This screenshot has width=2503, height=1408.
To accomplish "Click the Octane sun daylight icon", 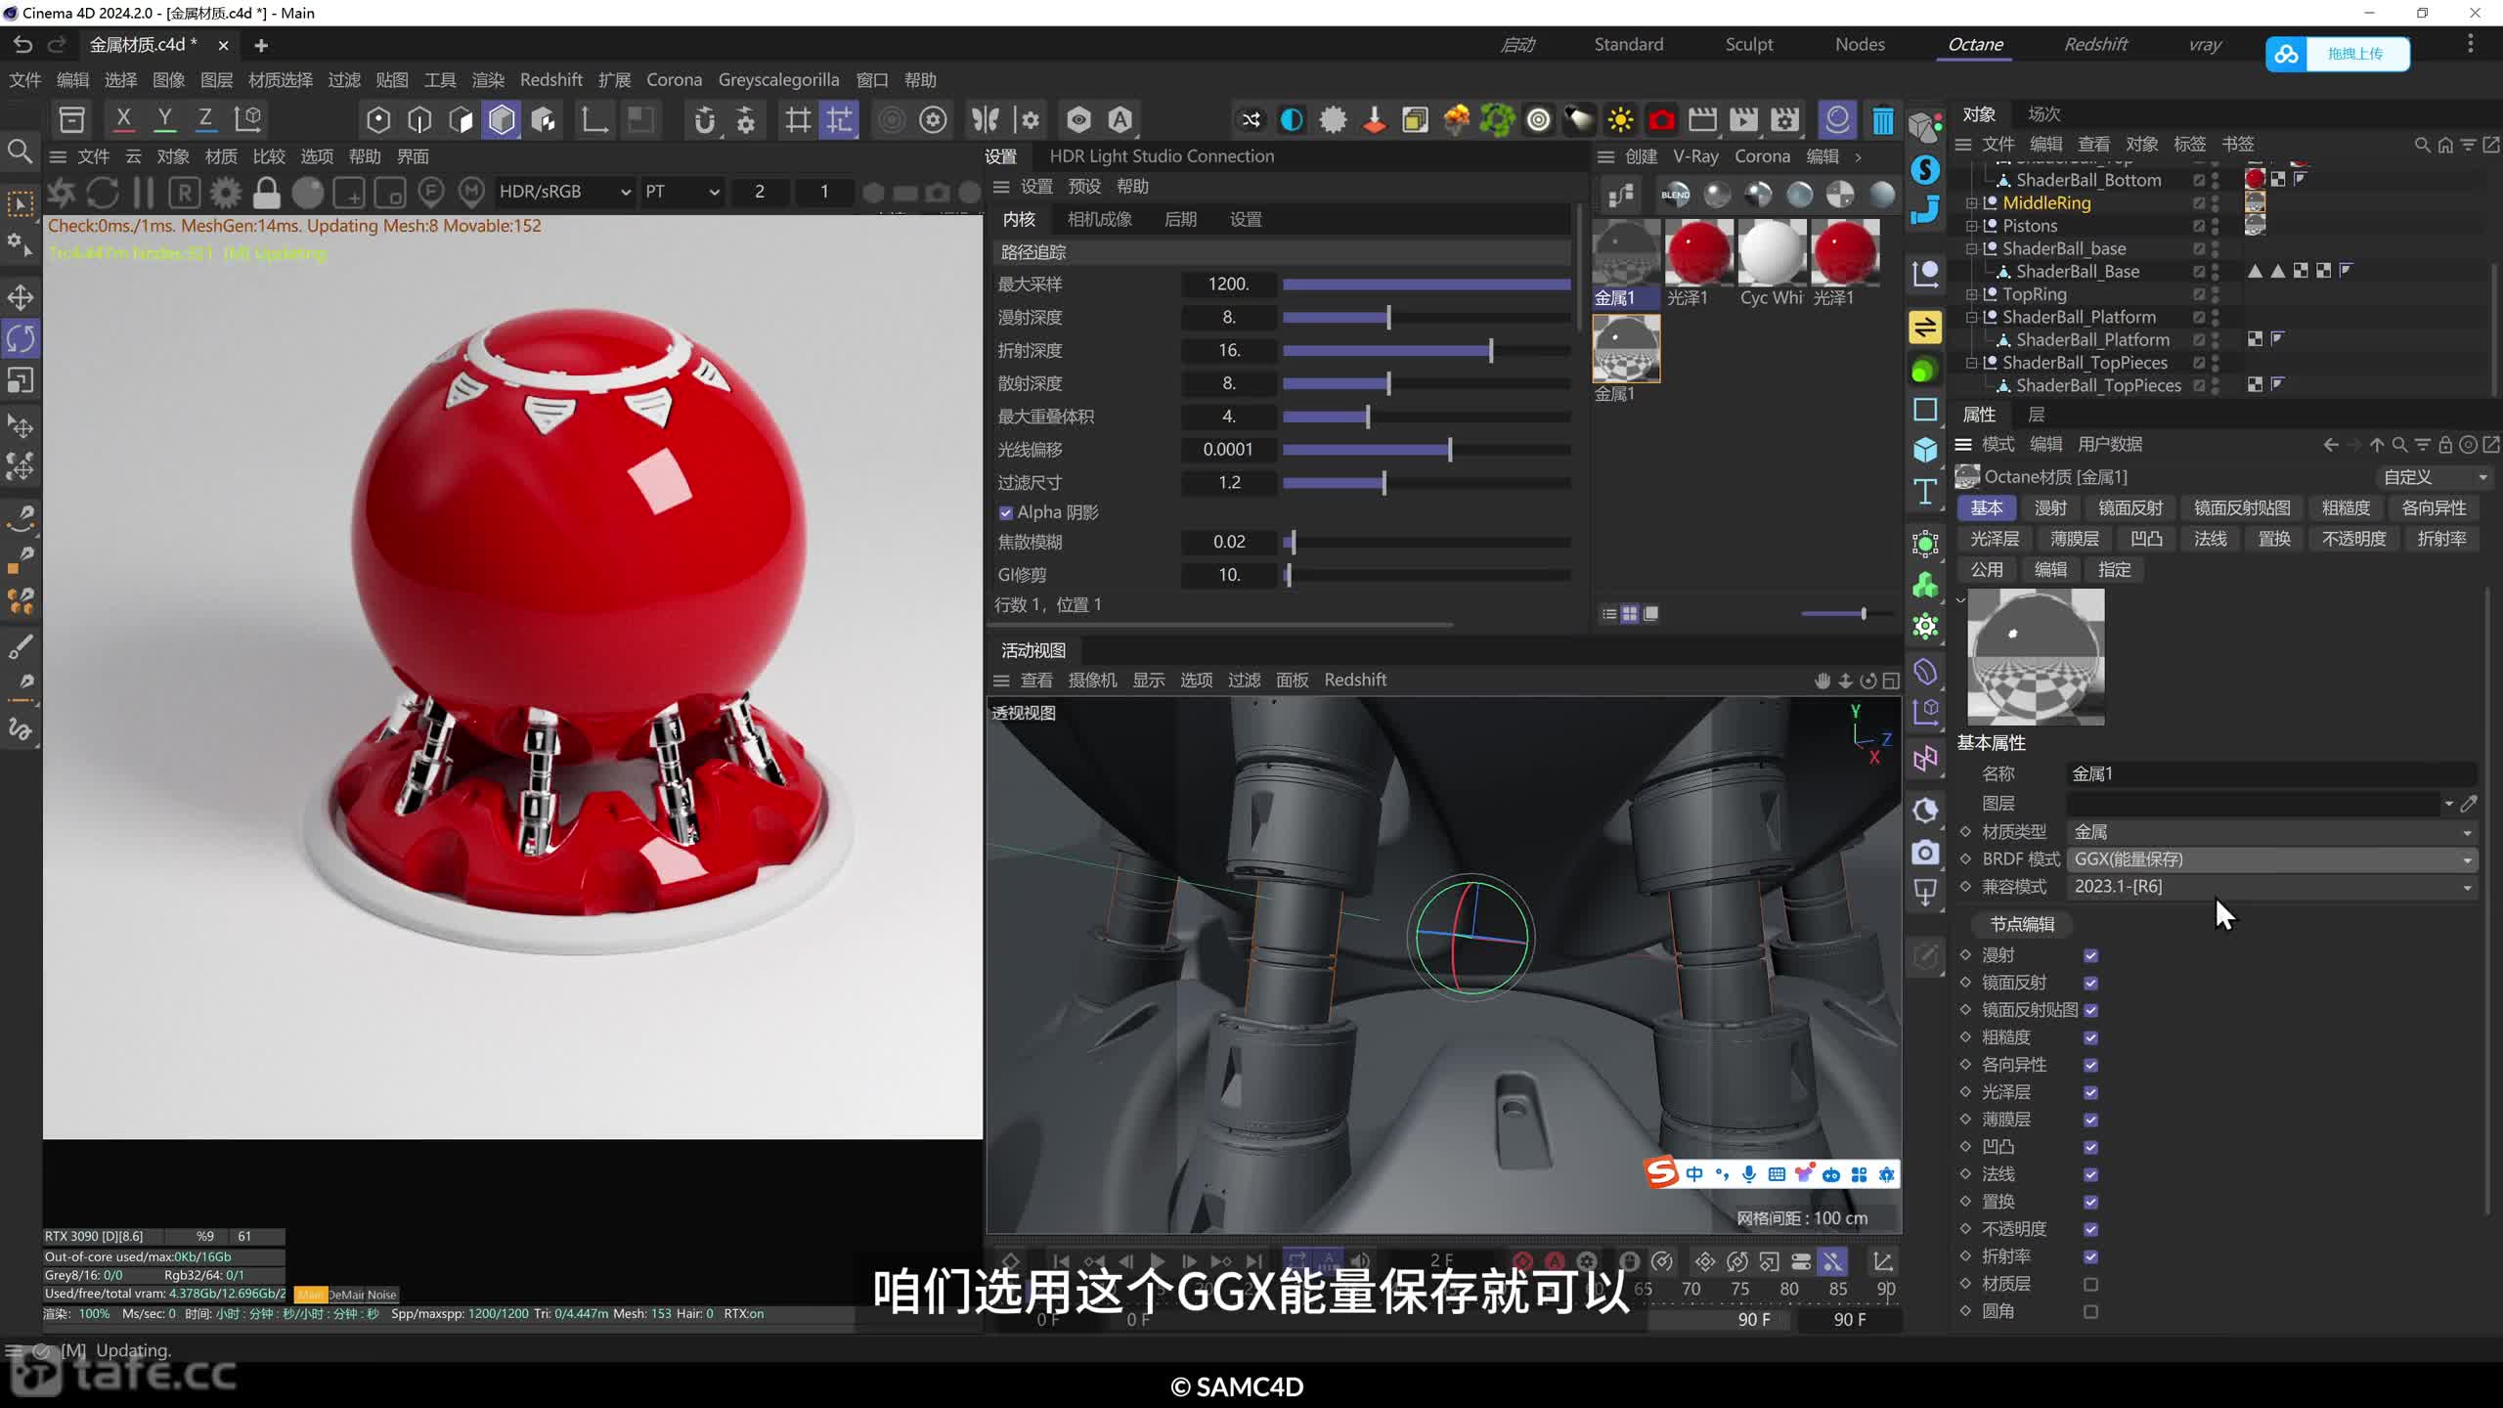I will [x=1620, y=120].
